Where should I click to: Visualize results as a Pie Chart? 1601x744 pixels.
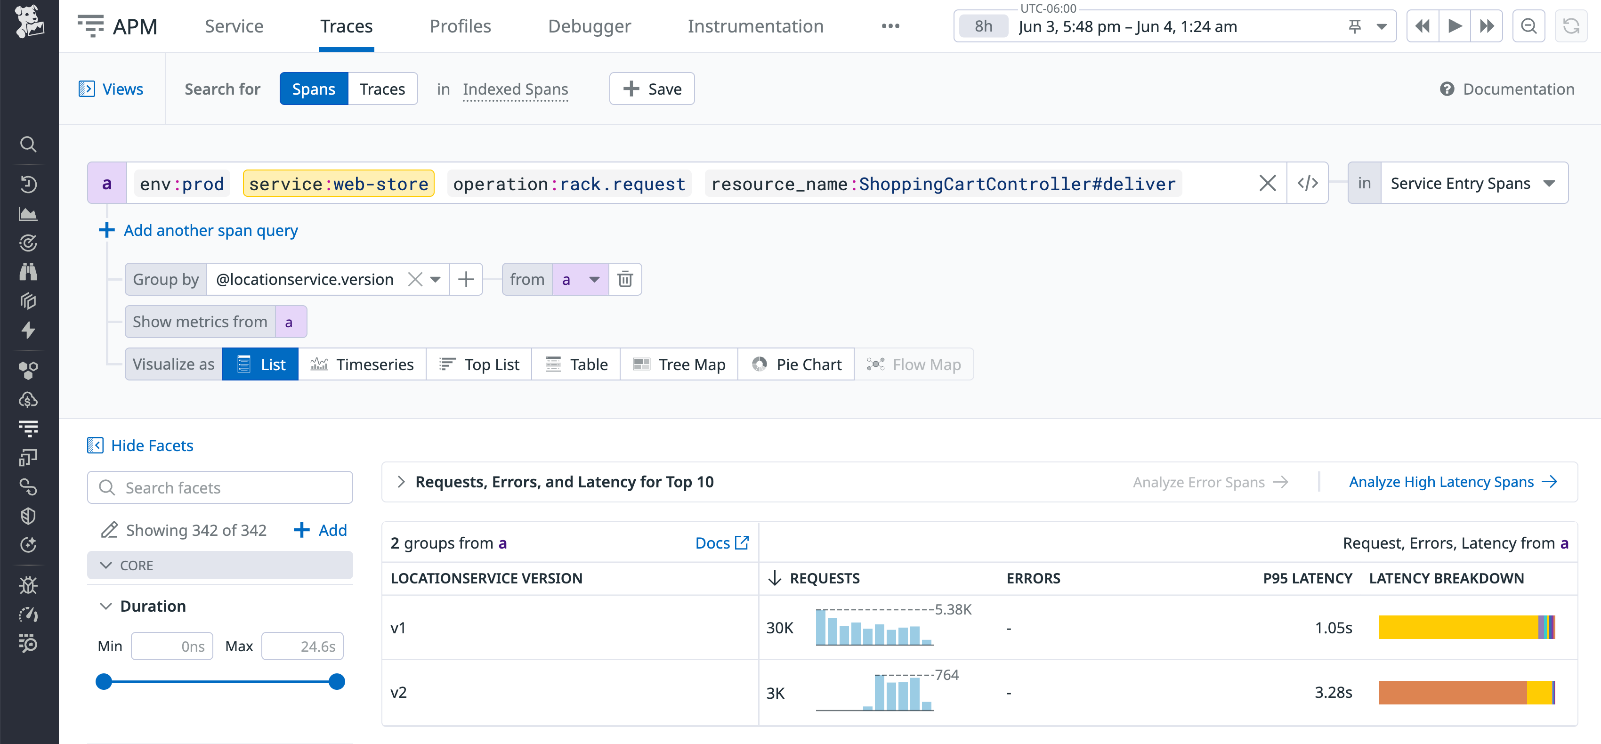tap(796, 364)
